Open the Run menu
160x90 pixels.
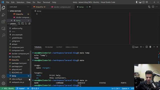(x=39, y=2)
